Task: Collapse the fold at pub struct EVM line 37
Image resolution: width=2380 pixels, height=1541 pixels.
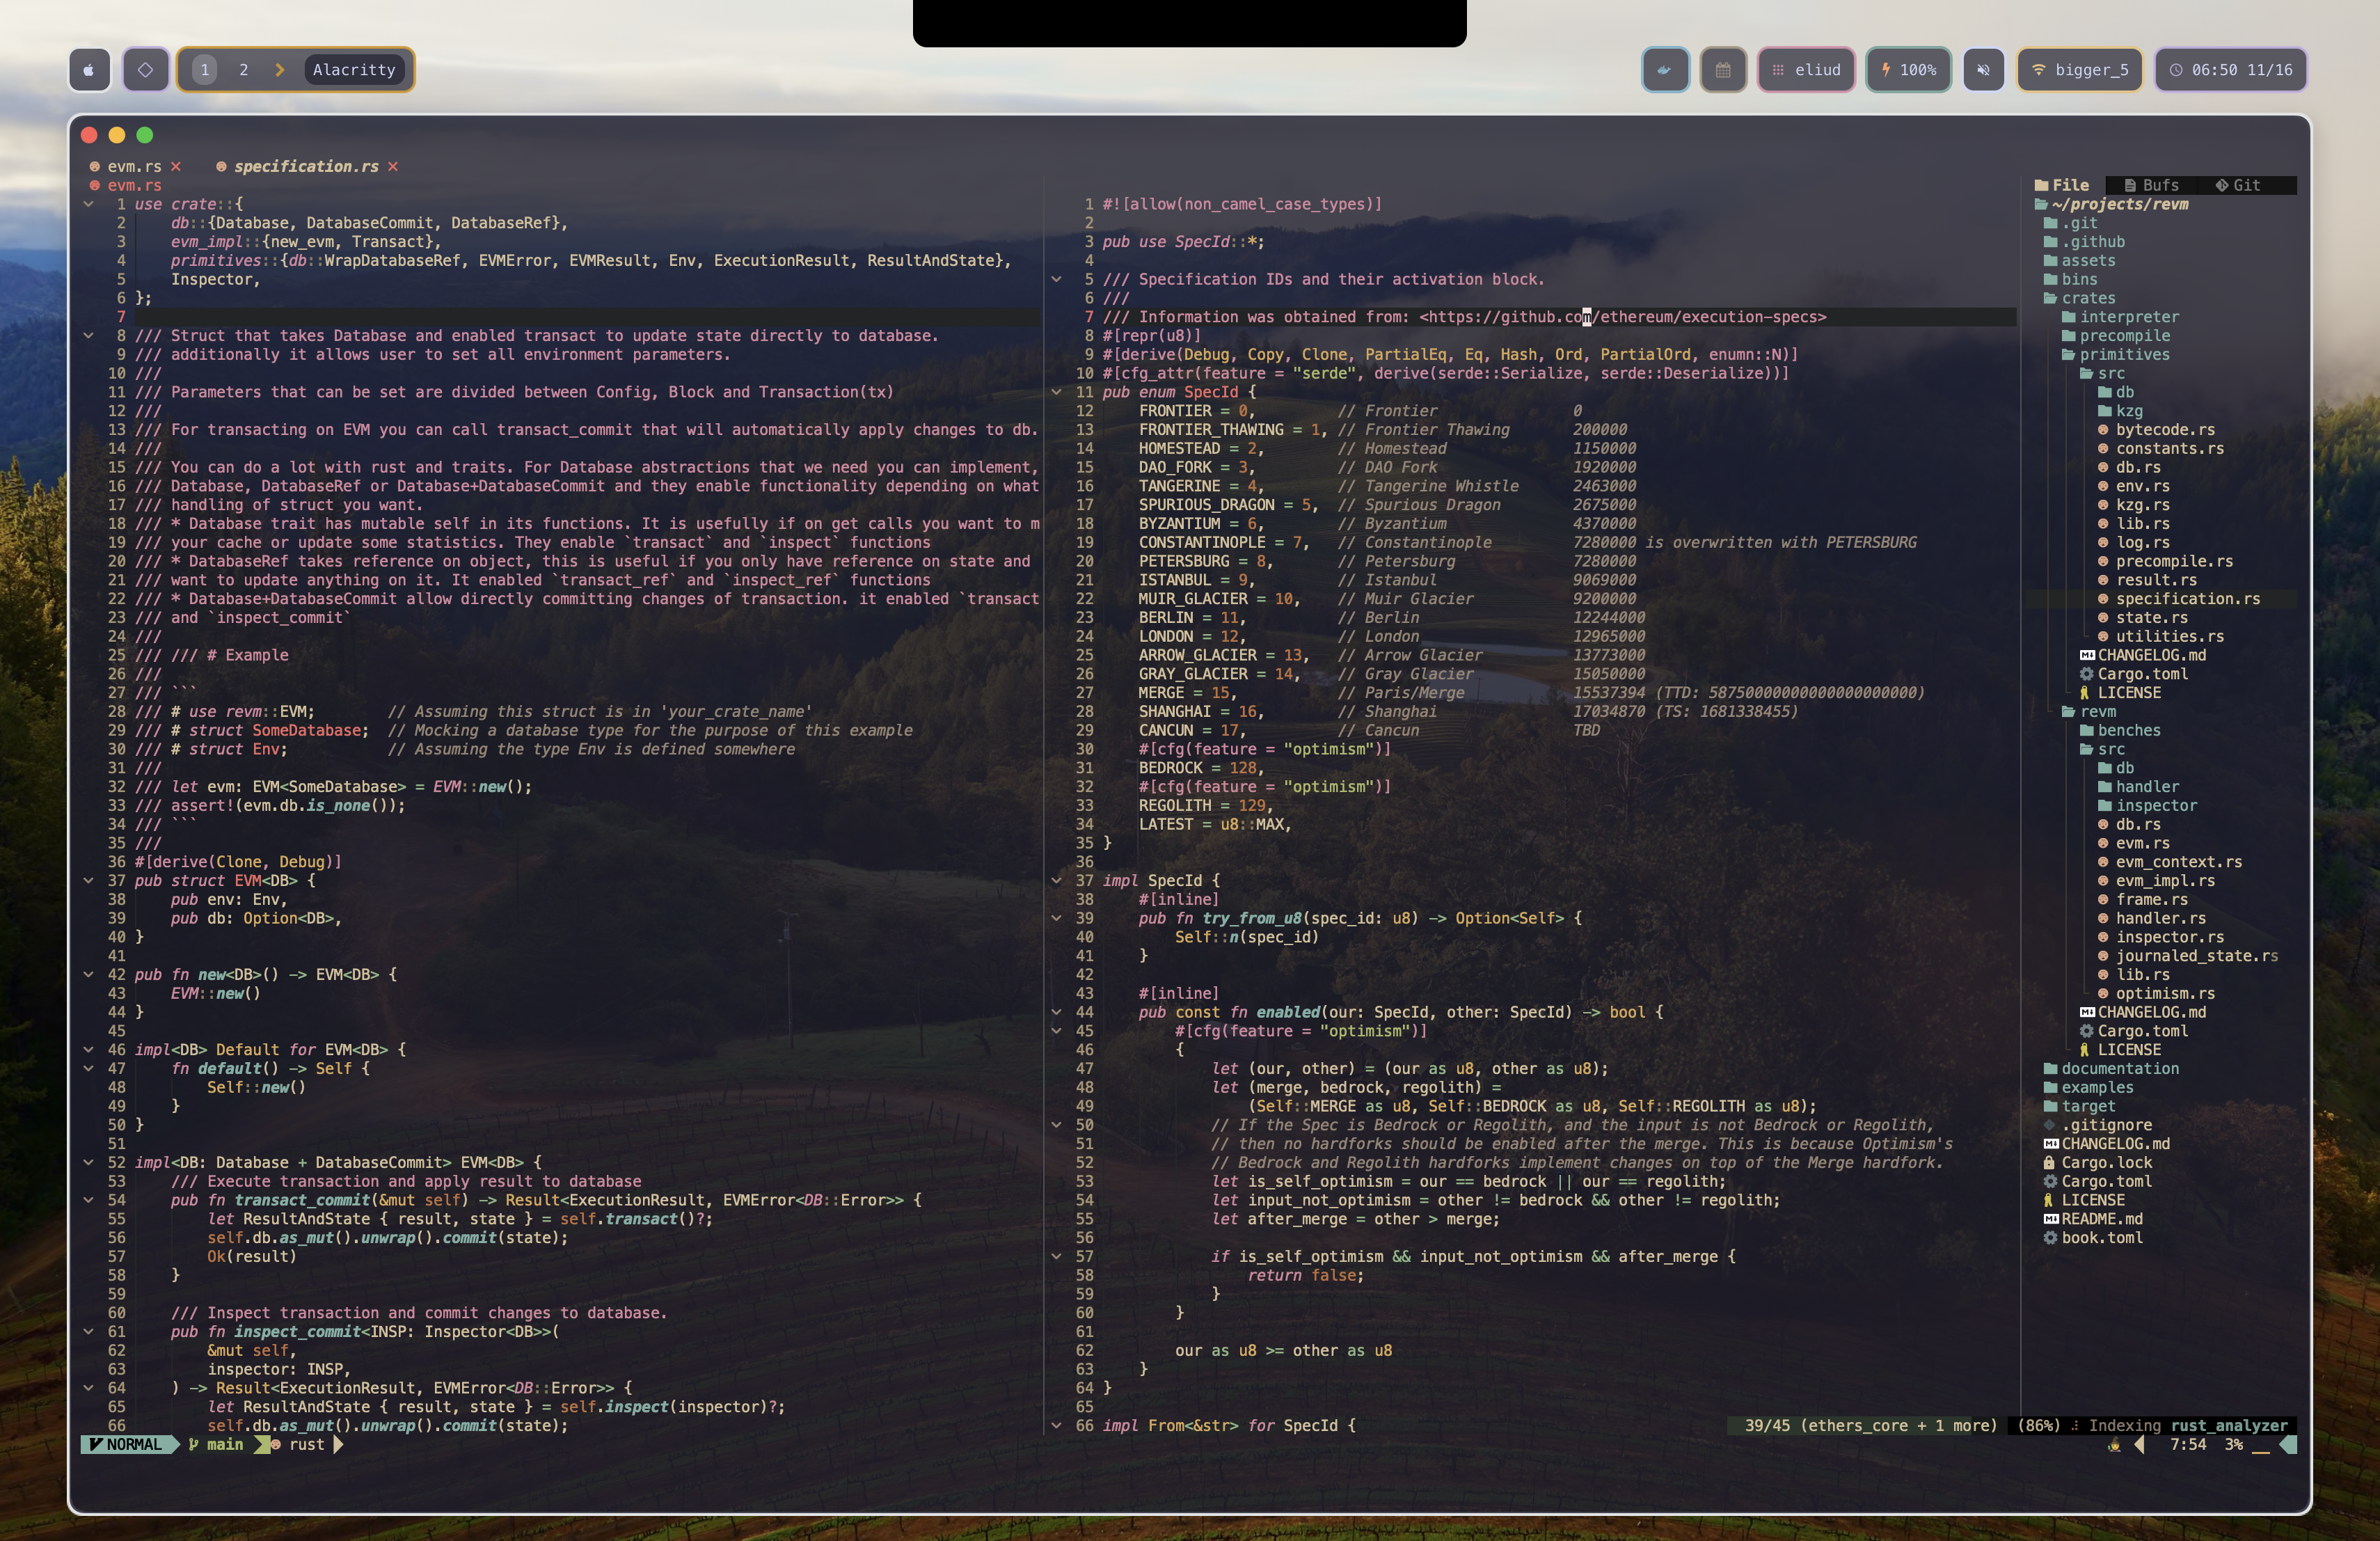Action: [x=88, y=881]
